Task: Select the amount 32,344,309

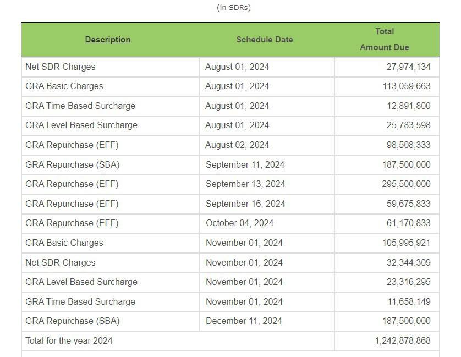Action: click(408, 262)
